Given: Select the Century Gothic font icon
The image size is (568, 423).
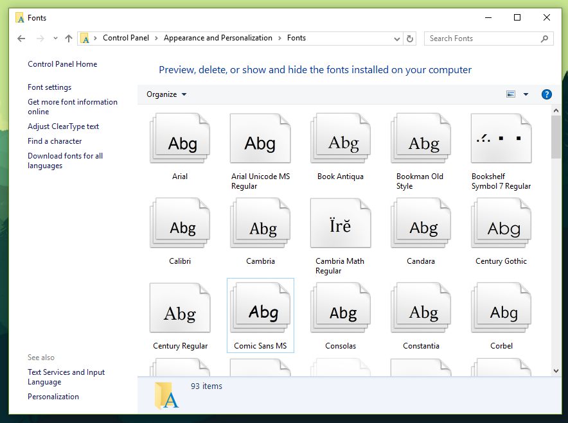Looking at the screenshot, I should (x=501, y=223).
